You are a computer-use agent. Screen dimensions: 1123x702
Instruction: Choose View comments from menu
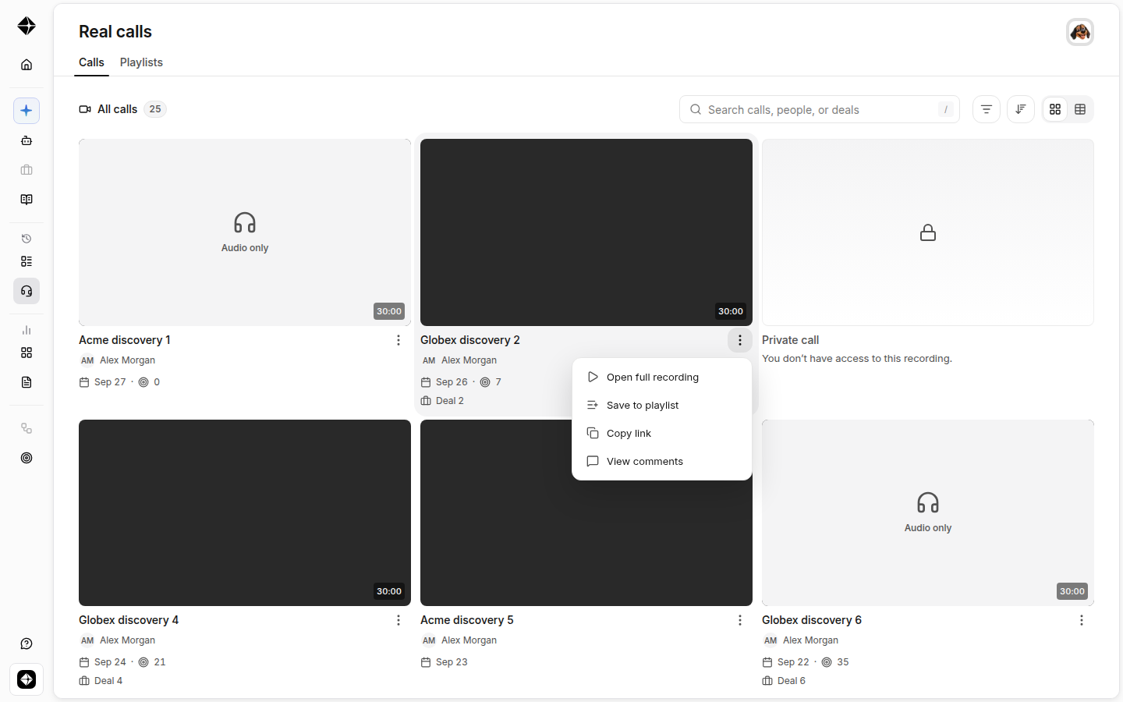click(662, 462)
